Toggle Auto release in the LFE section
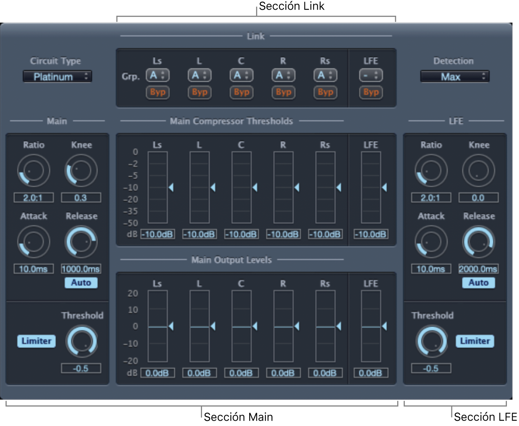The image size is (519, 426). click(x=478, y=283)
